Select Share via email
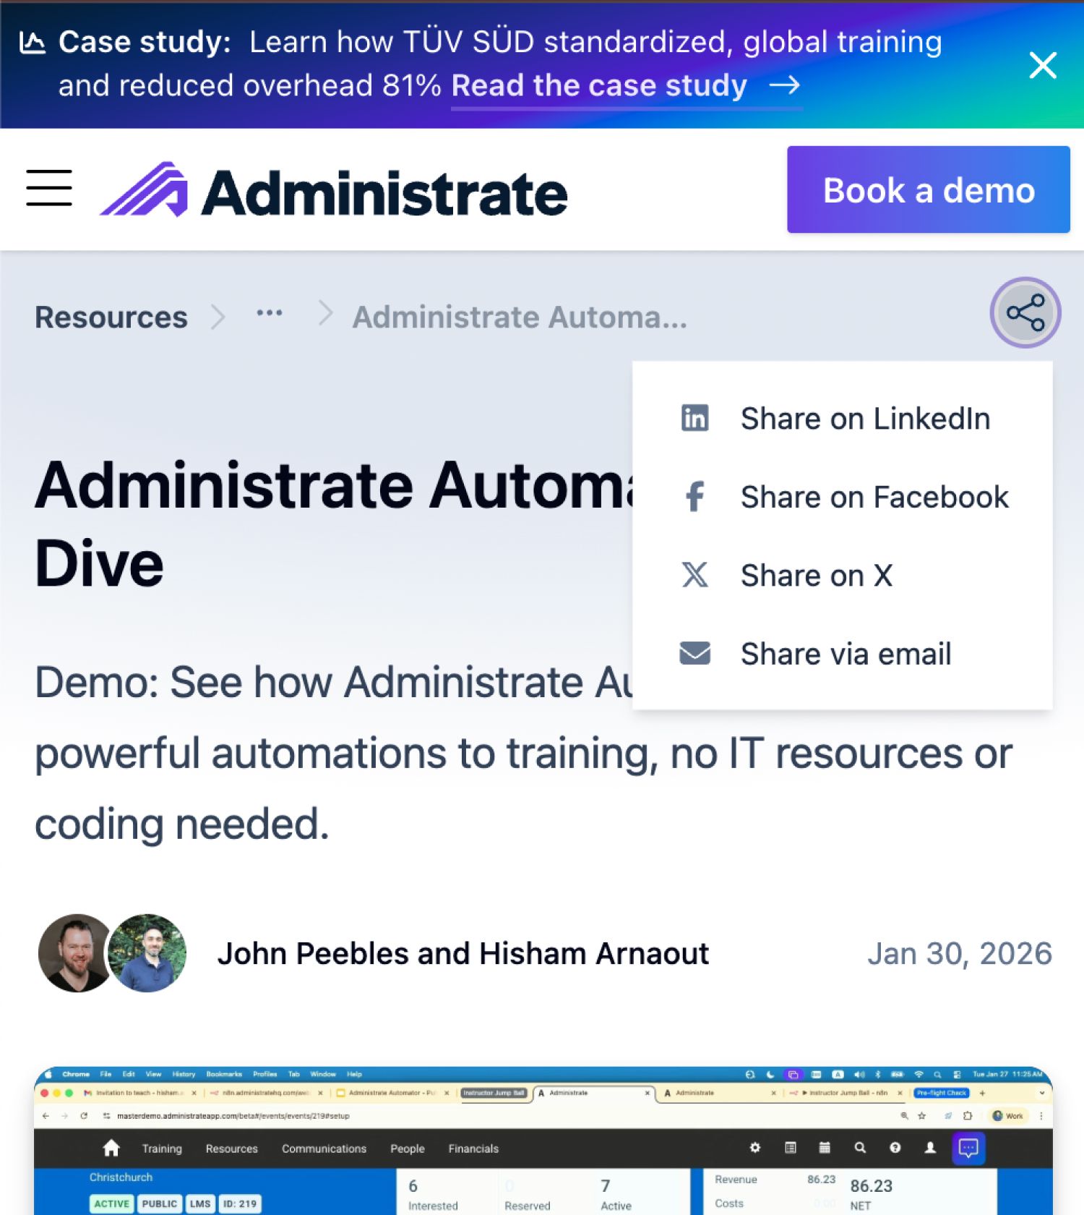The width and height of the screenshot is (1084, 1215). (842, 654)
